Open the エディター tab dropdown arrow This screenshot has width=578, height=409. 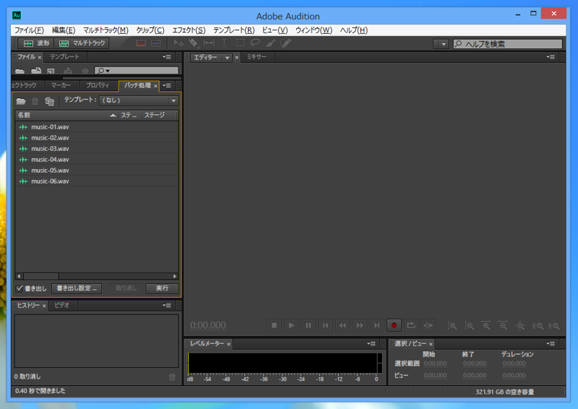[x=227, y=58]
